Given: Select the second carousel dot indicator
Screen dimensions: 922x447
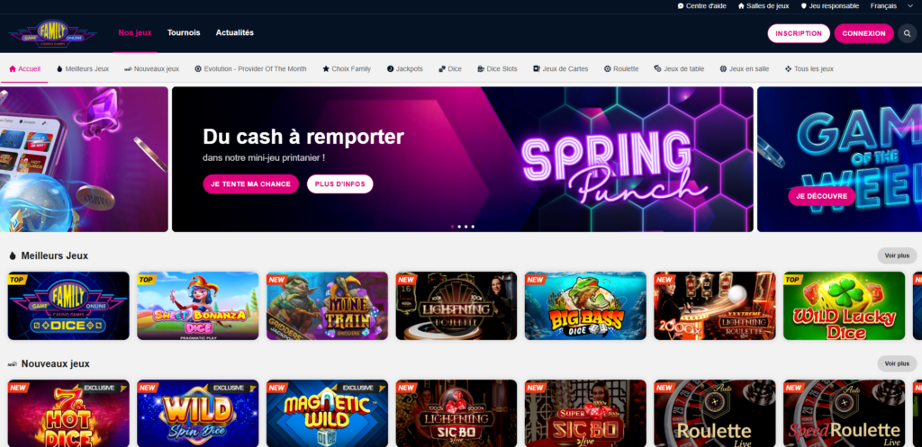Looking at the screenshot, I should click(x=459, y=226).
